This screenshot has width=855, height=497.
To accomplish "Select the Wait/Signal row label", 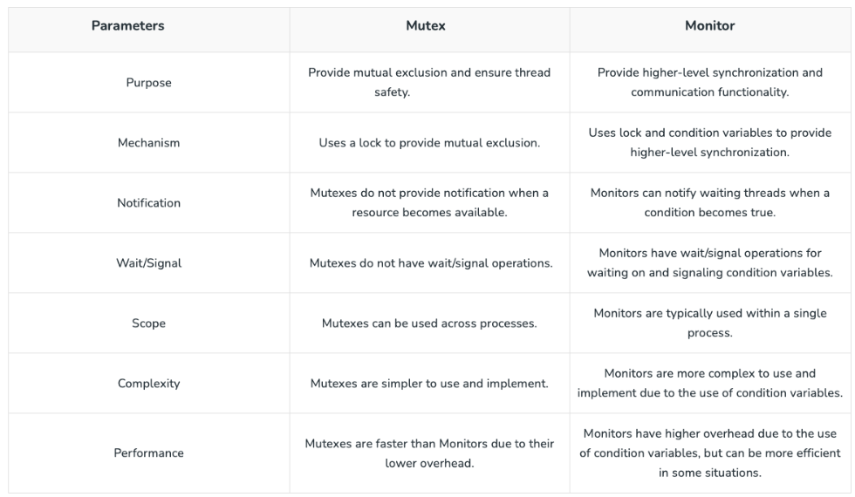I will [149, 262].
